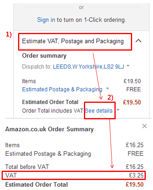Open the Estimated Postage & Packaging link
This screenshot has width=153, height=190.
coord(62,89)
